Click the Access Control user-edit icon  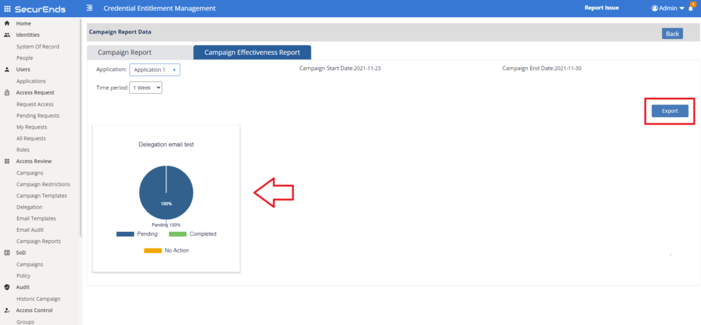tap(7, 310)
